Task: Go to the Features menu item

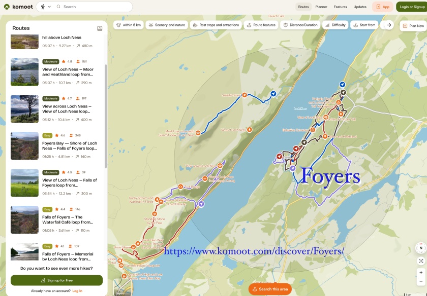Action: [340, 7]
